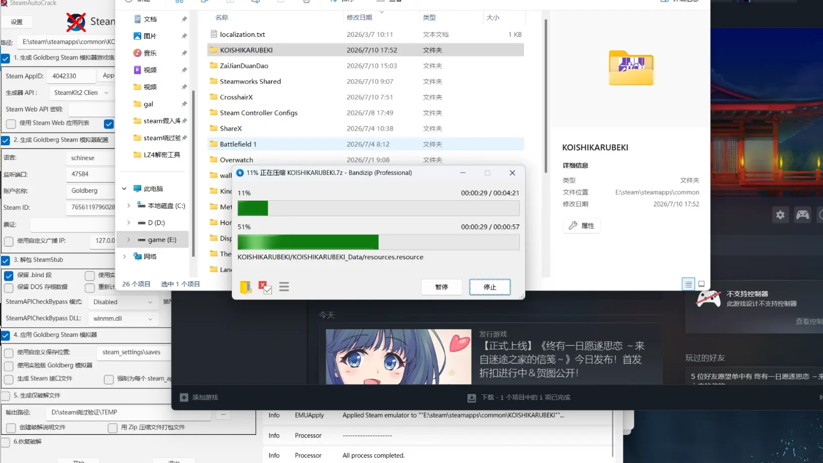Click the Explorer file list vertical scrollbar

[x=546, y=96]
